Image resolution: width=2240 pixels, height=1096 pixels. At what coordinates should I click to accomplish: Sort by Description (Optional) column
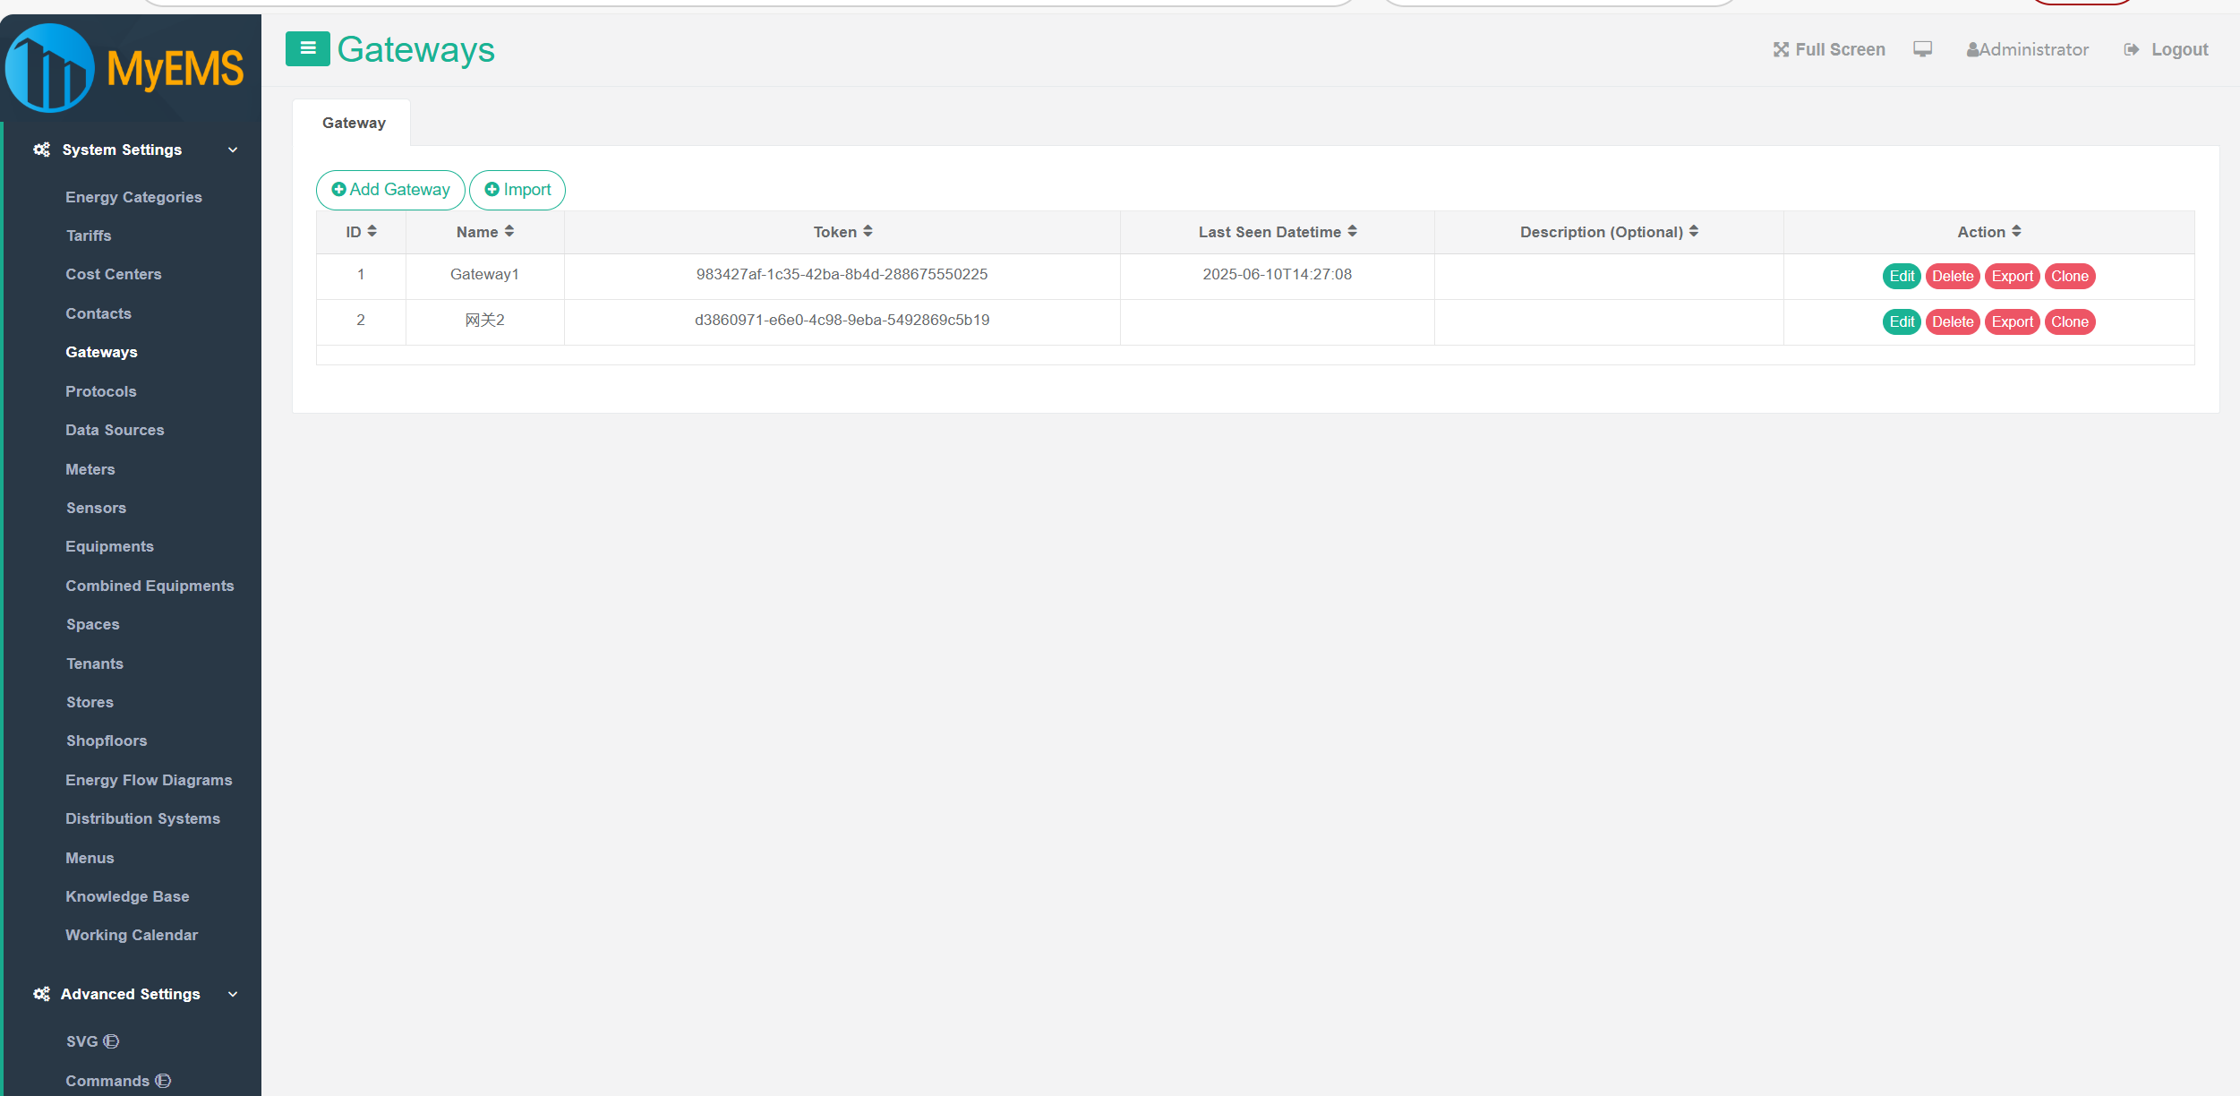[1693, 231]
